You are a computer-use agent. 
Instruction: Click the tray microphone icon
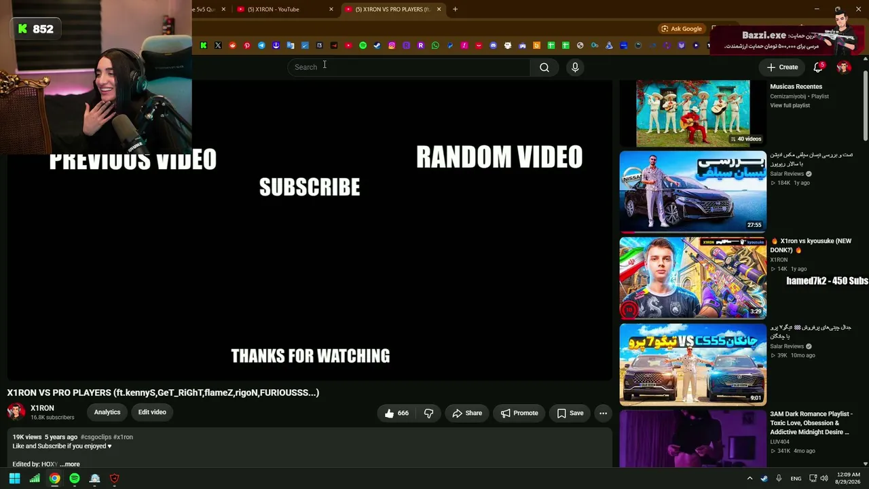779,478
